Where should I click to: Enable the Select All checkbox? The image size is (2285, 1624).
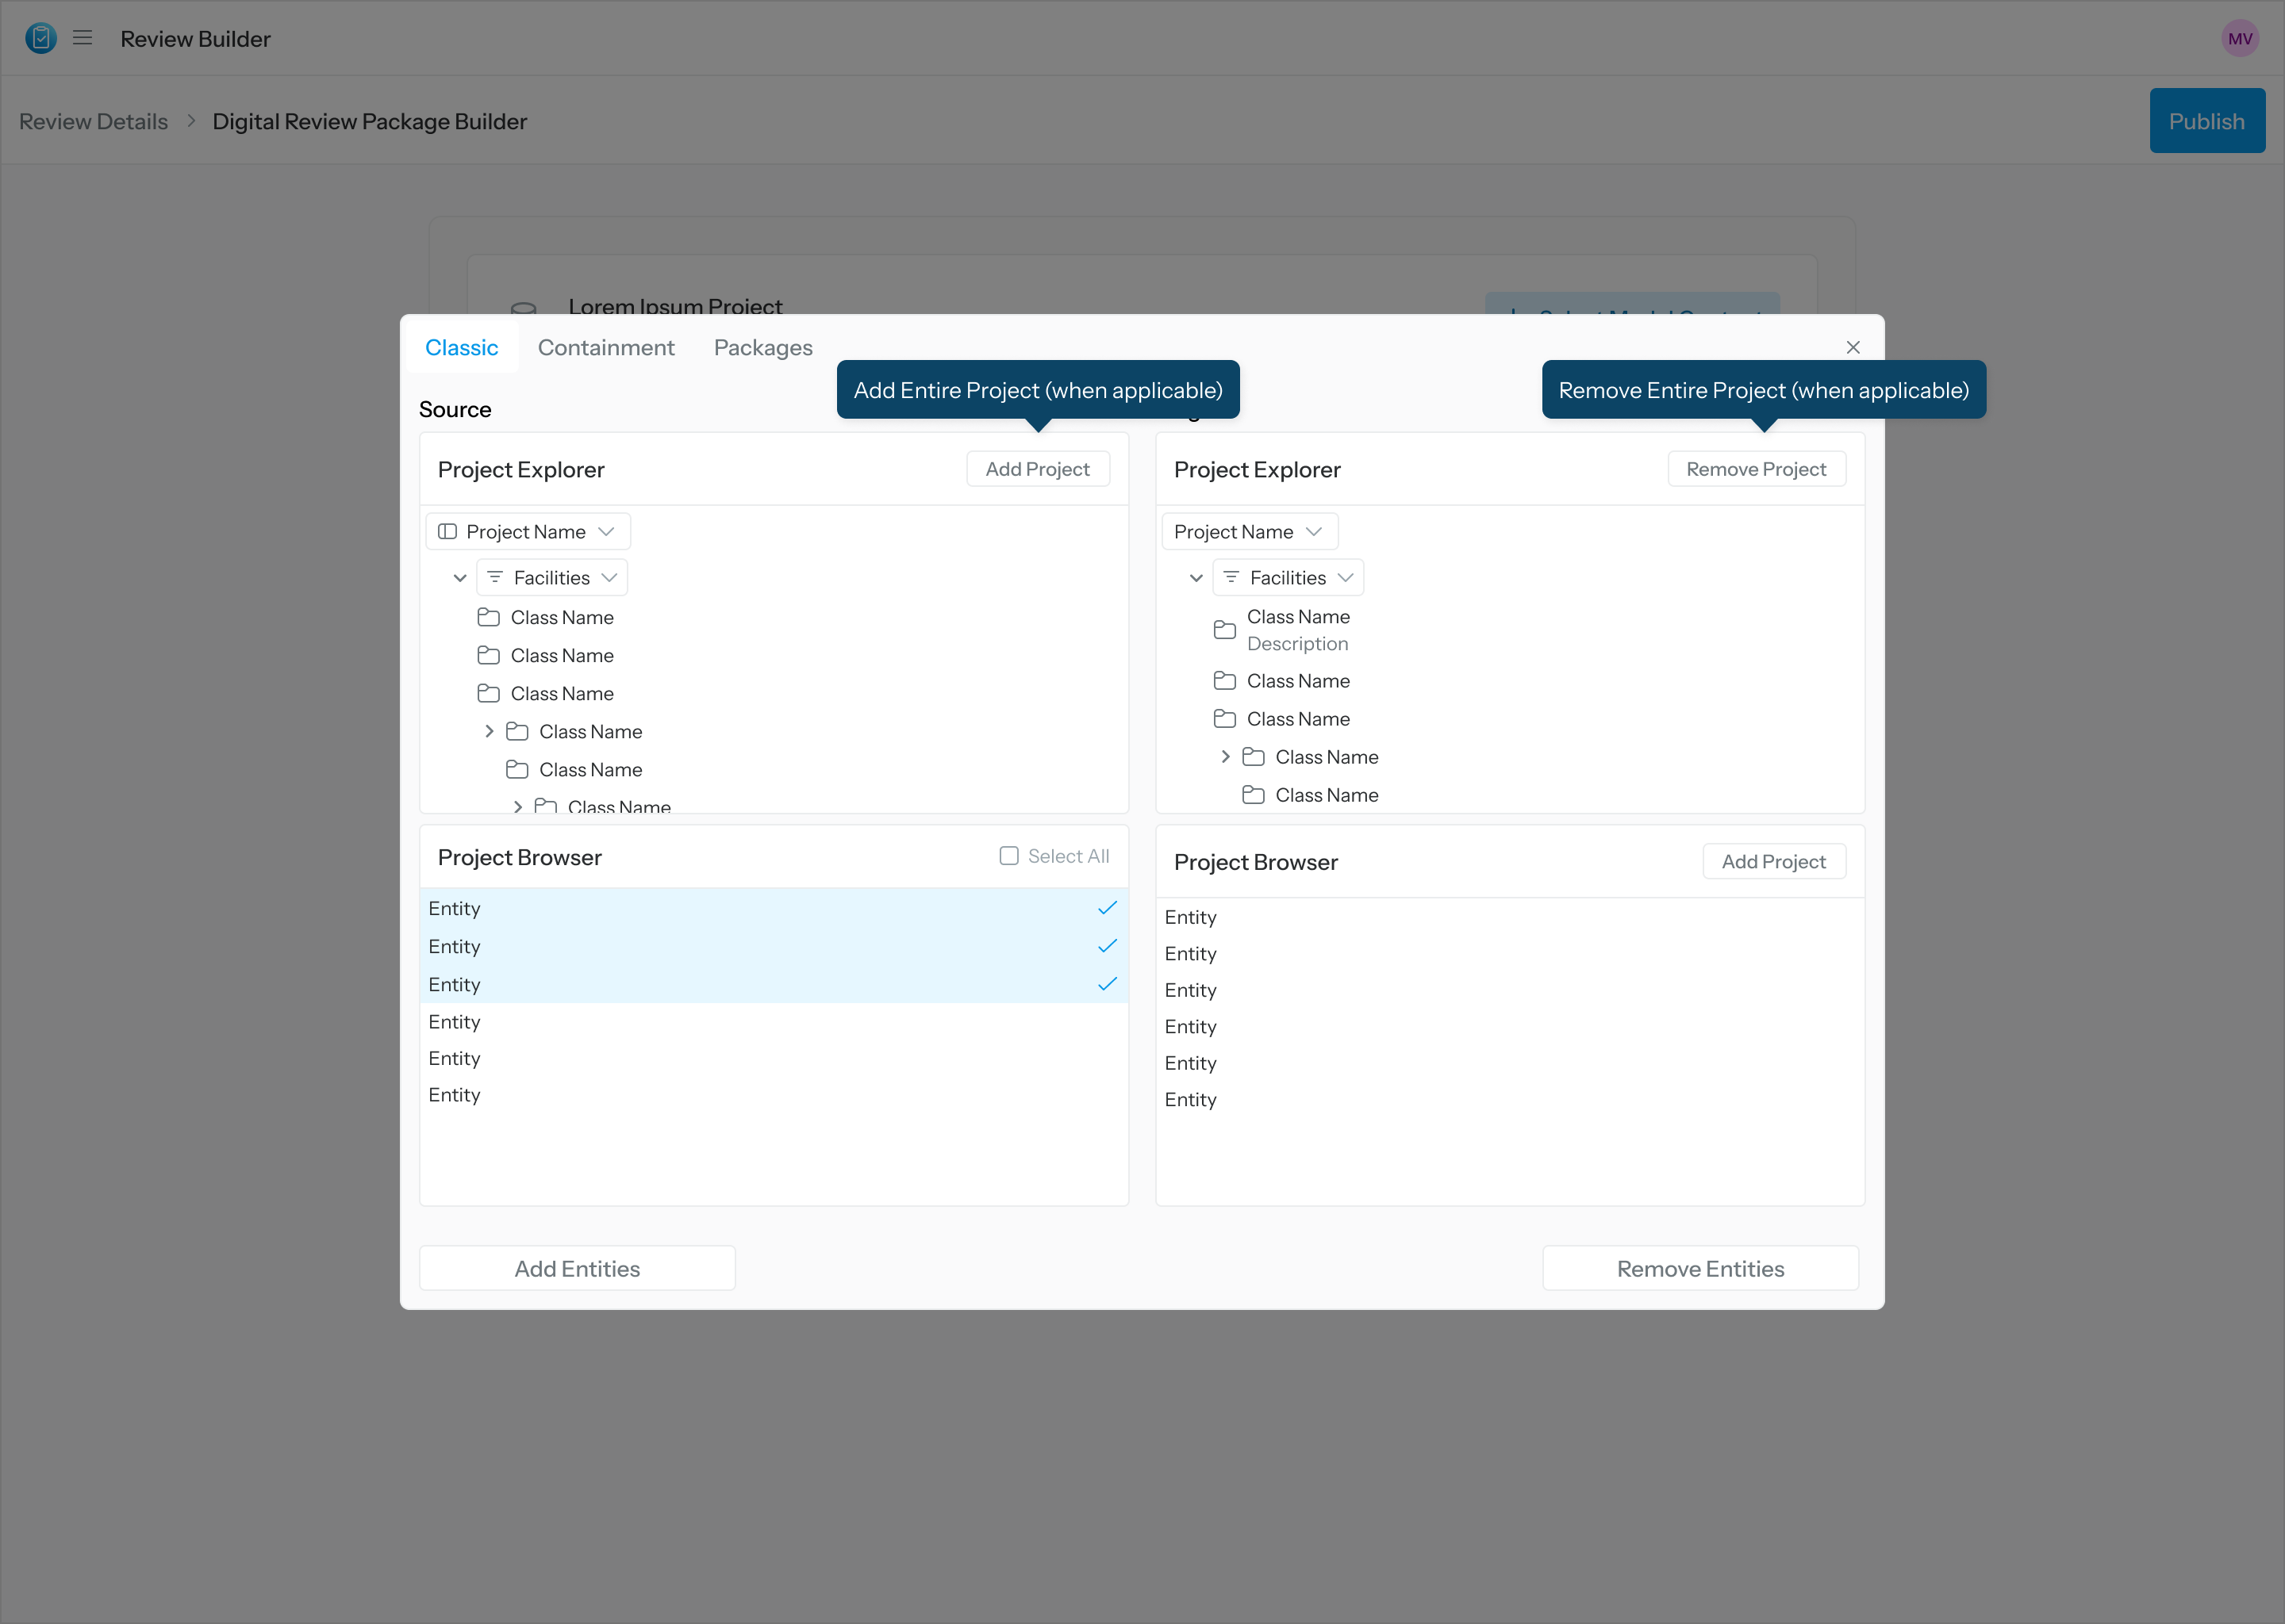1008,856
